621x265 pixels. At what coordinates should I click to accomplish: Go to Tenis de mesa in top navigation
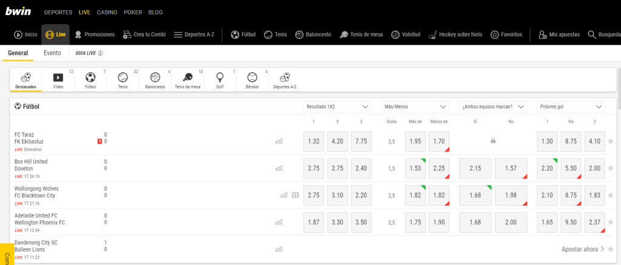(x=361, y=34)
